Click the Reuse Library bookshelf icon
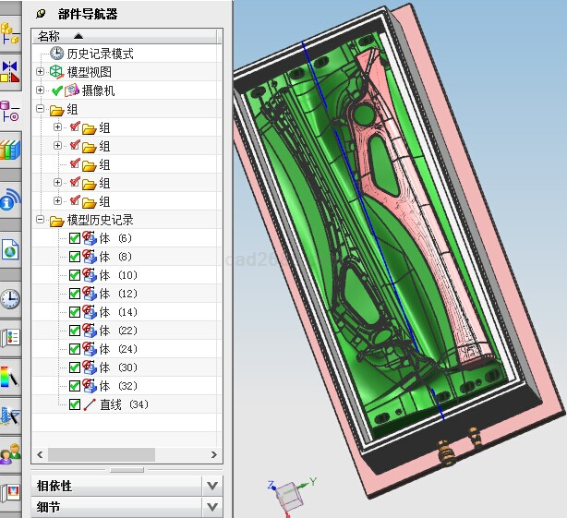Viewport: 567px width, 518px height. click(x=10, y=150)
